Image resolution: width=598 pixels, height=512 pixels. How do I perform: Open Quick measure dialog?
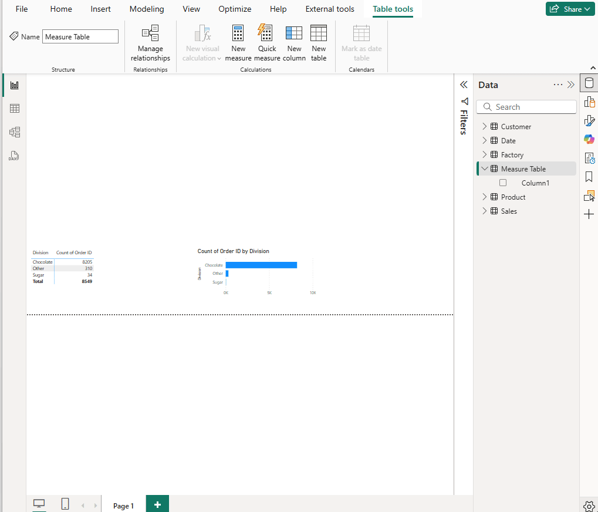click(267, 43)
